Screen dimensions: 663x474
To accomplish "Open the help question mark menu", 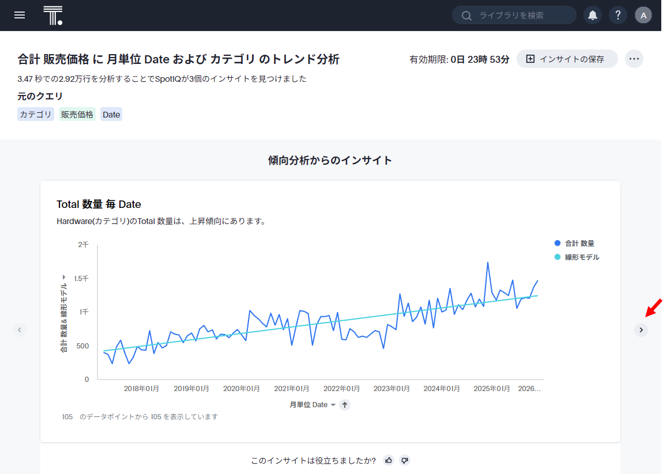I will 618,16.
